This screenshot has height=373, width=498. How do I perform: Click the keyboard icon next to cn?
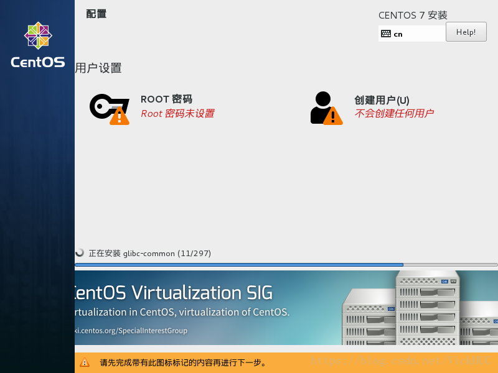click(386, 34)
